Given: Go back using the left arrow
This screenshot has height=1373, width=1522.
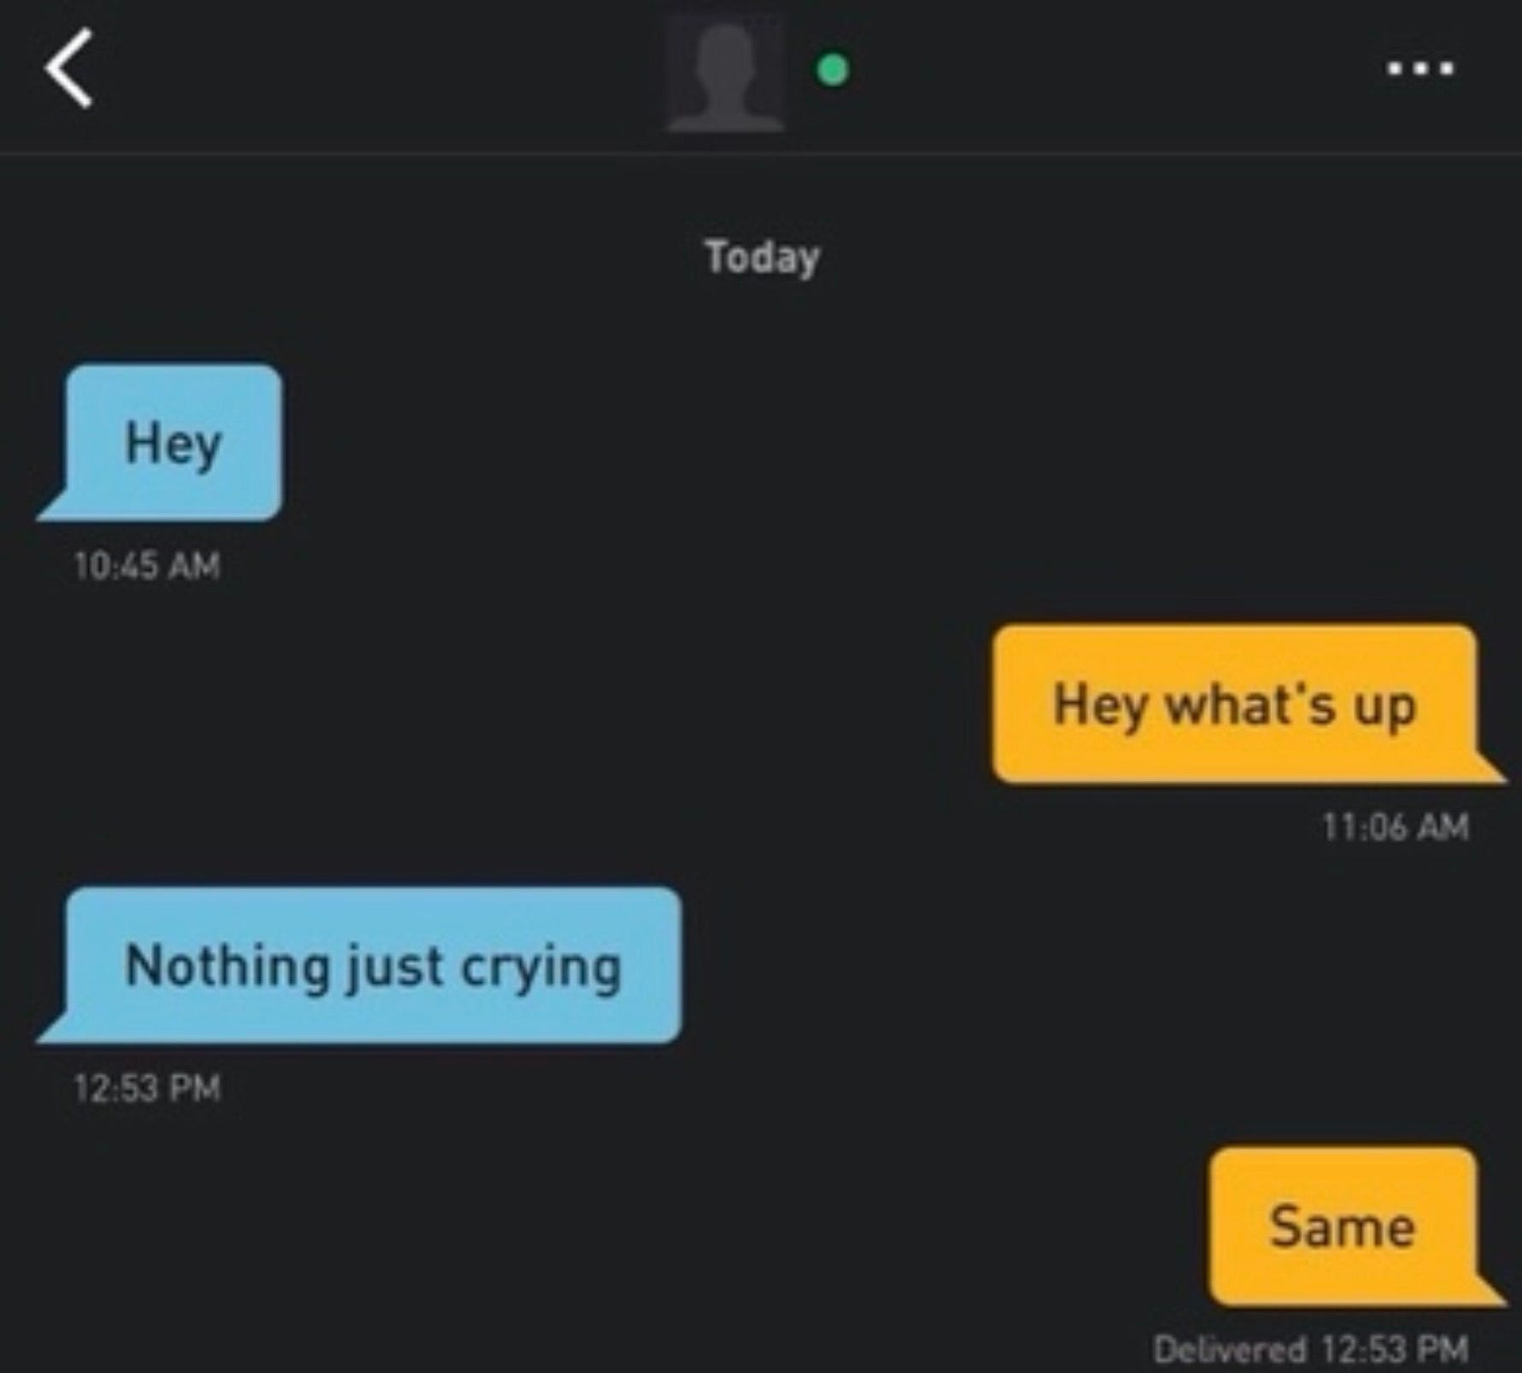Looking at the screenshot, I should [68, 68].
